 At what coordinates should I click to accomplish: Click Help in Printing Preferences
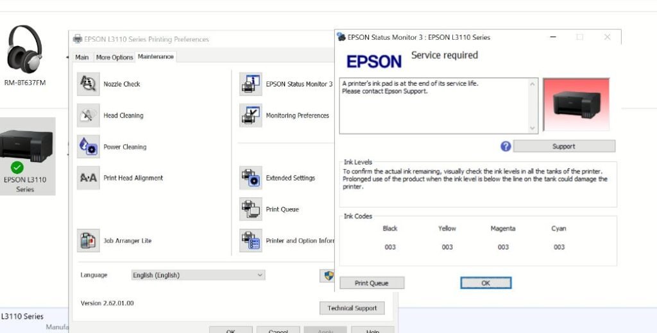click(x=373, y=330)
